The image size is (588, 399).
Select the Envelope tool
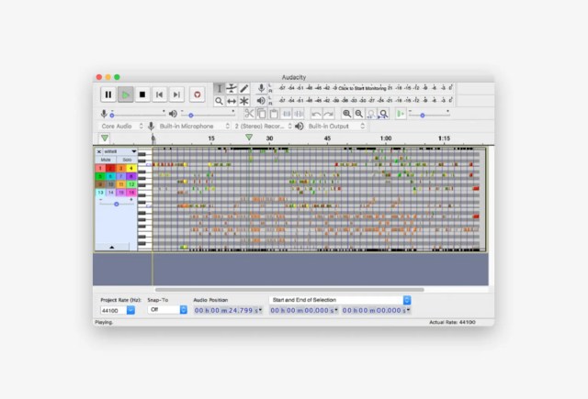coord(232,89)
